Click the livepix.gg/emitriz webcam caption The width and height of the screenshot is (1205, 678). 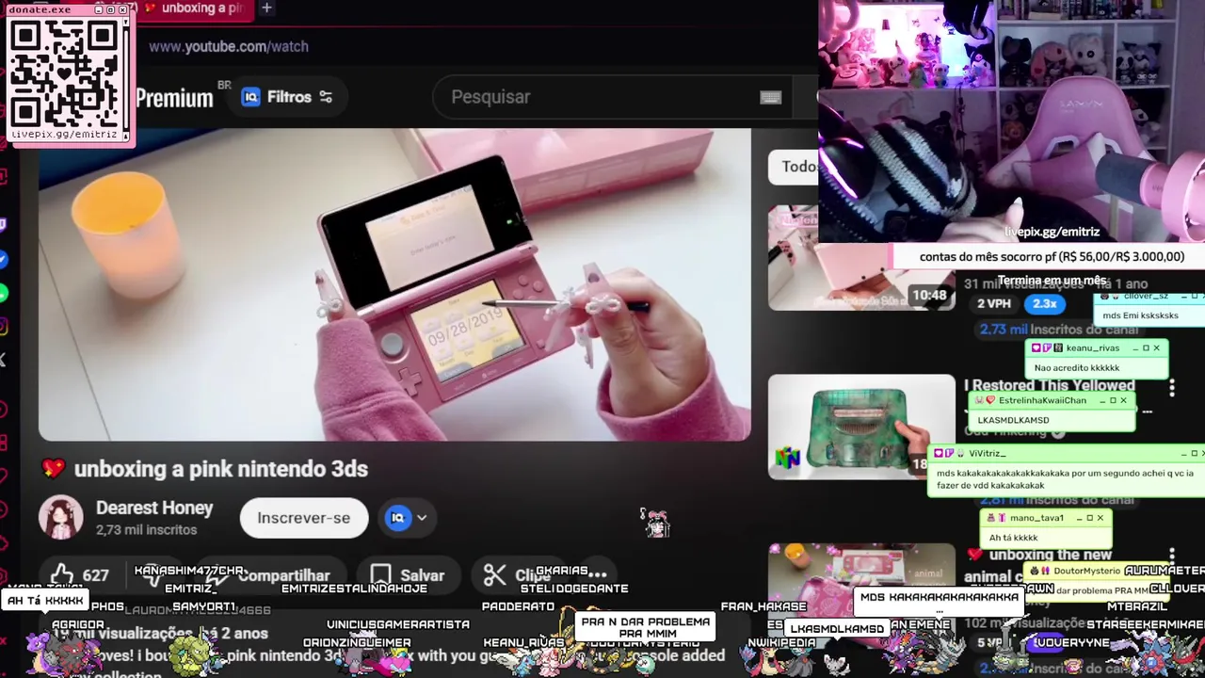[x=1052, y=232]
